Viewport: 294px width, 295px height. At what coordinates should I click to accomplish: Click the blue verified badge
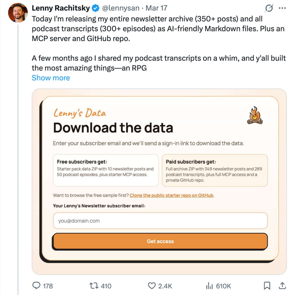(95, 8)
